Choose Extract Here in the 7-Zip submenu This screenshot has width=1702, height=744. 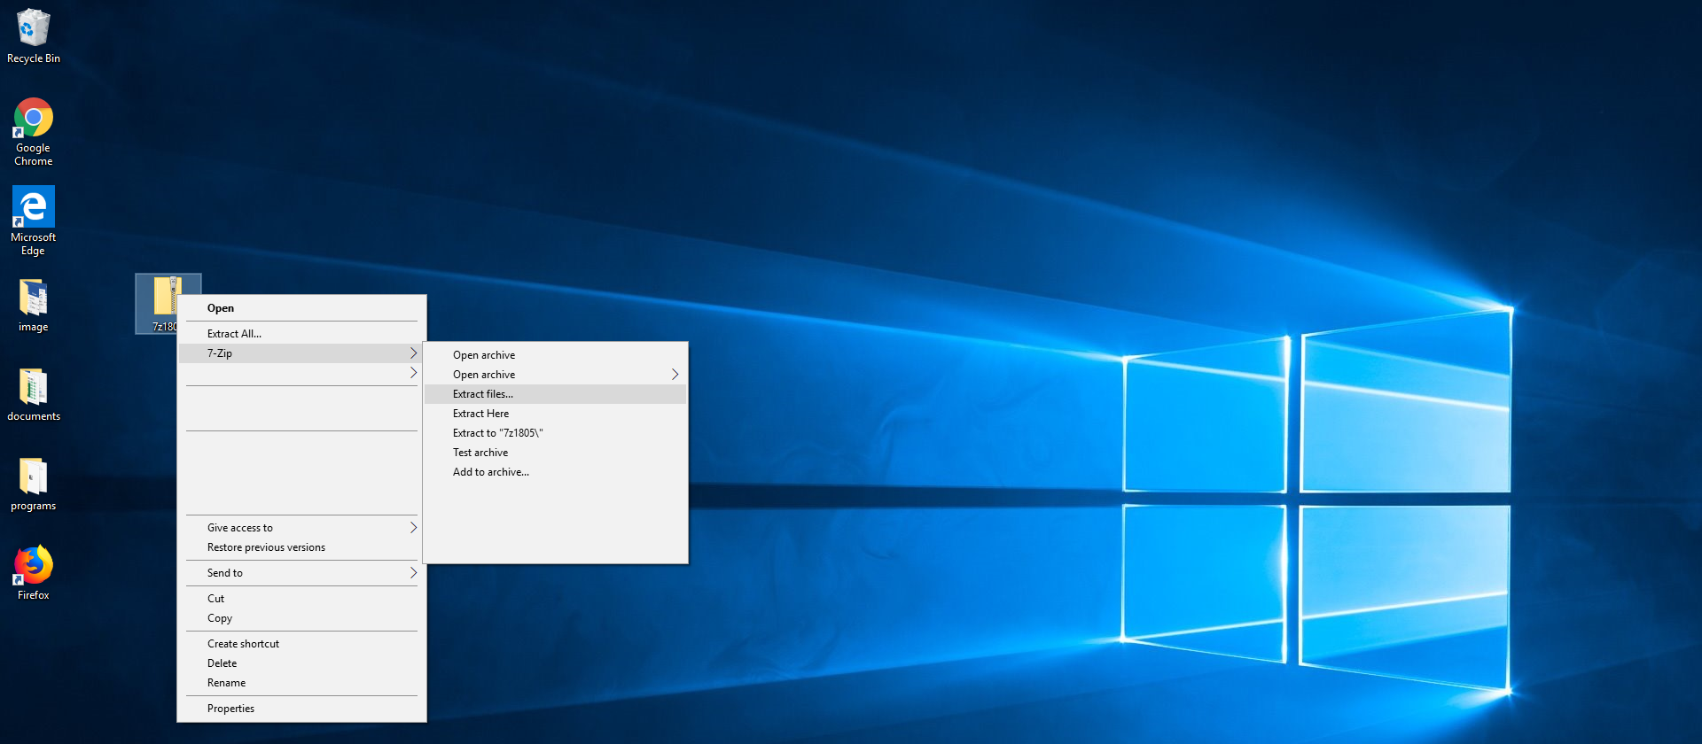pos(556,414)
